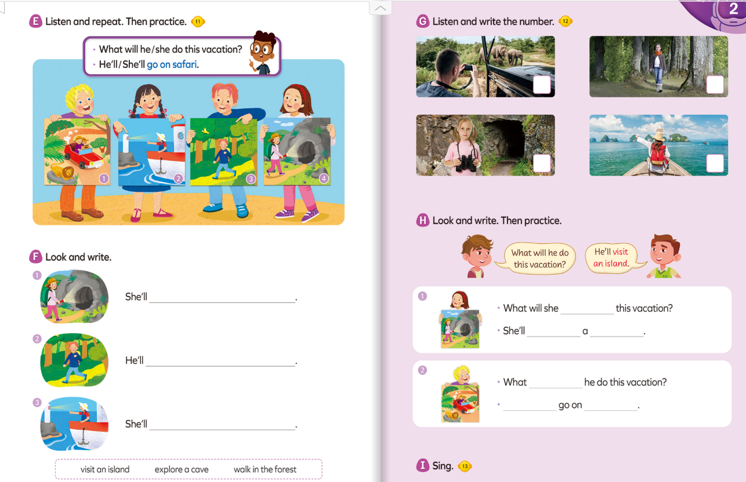Click the F badge beside Look and write
The image size is (746, 482).
[x=35, y=257]
